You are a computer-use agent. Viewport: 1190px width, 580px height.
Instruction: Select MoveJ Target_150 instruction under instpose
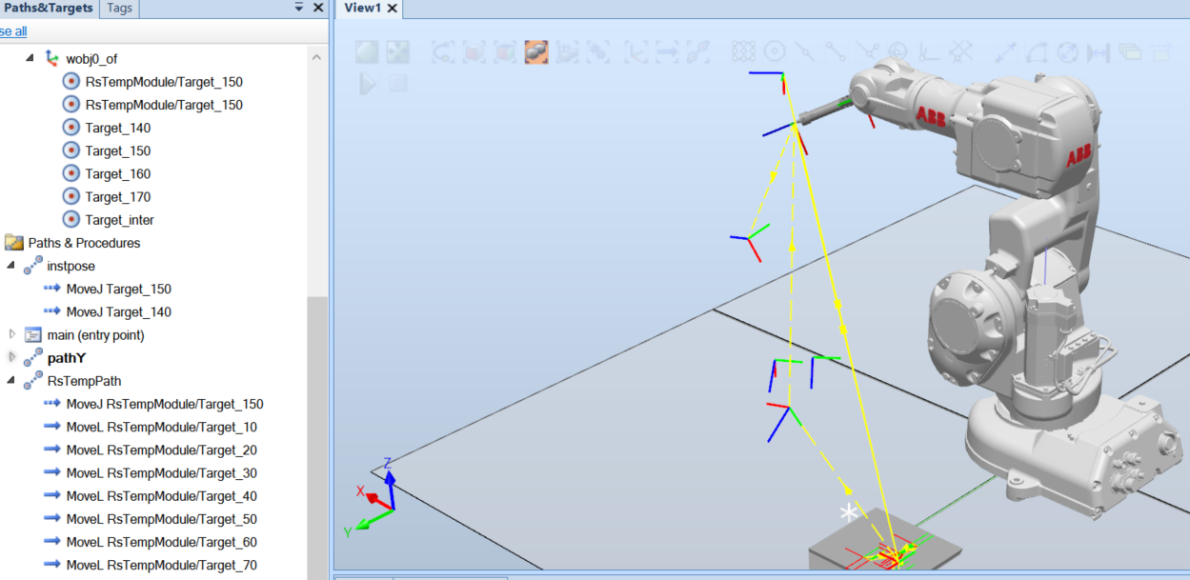(x=119, y=289)
